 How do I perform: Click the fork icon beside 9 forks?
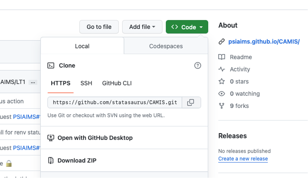tap(221, 106)
